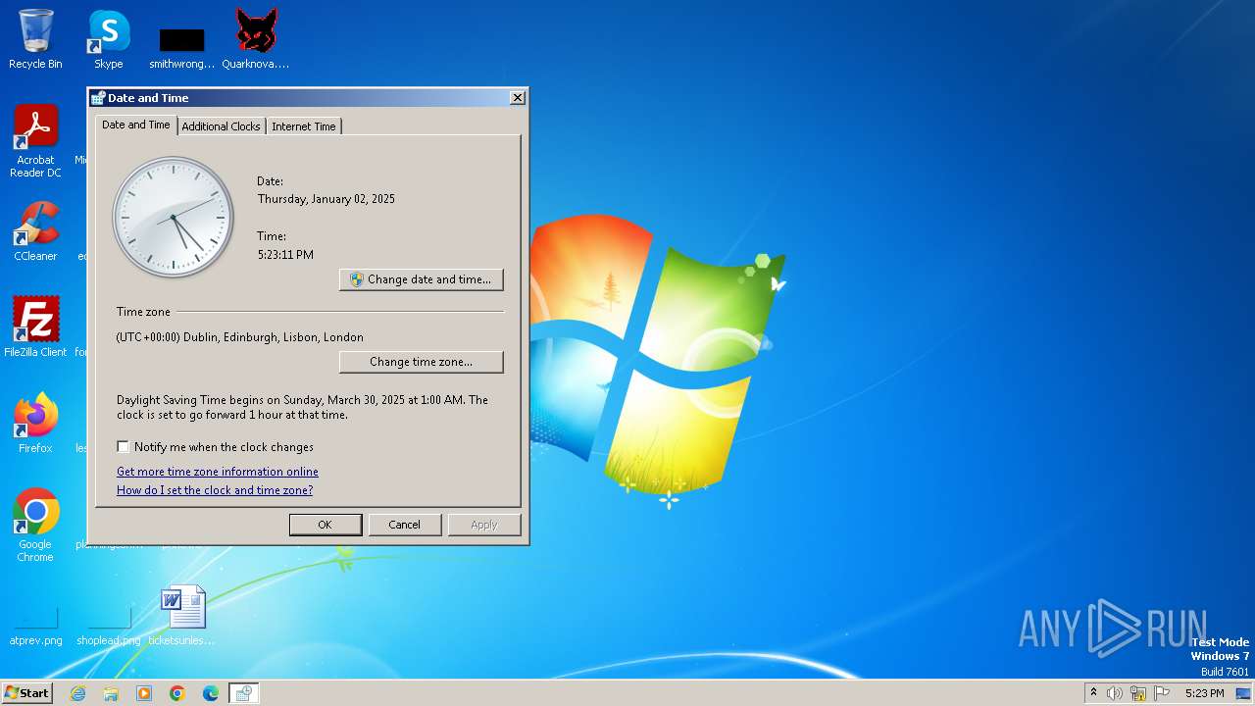Open FileZilla Client shortcut
This screenshot has width=1255, height=706.
coord(35,327)
